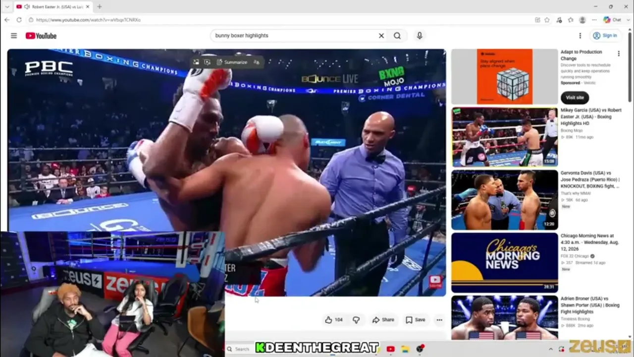Screen dimensions: 634x357
Task: Open the browser favorites list
Action: (571, 20)
